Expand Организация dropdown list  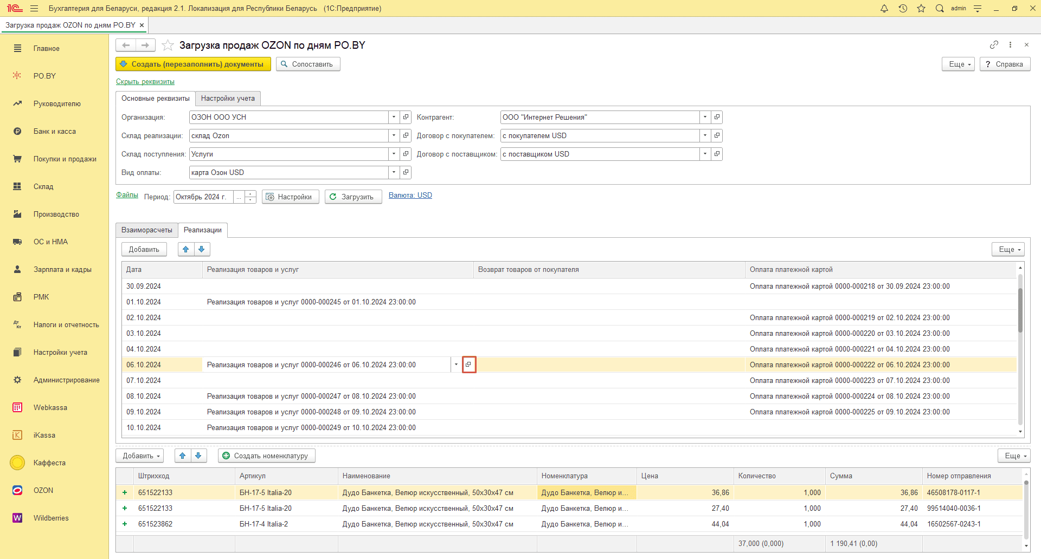394,117
